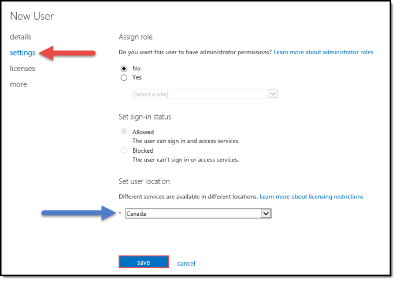Click the New User heading
The height and width of the screenshot is (281, 396).
33,16
